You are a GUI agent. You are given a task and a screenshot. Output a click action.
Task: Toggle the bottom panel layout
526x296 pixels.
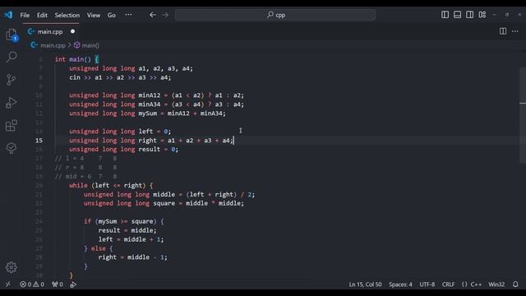pos(457,15)
